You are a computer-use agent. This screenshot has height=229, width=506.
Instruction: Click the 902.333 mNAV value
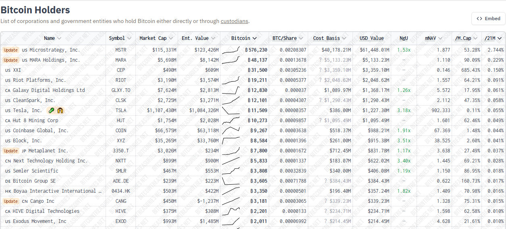pos(441,110)
